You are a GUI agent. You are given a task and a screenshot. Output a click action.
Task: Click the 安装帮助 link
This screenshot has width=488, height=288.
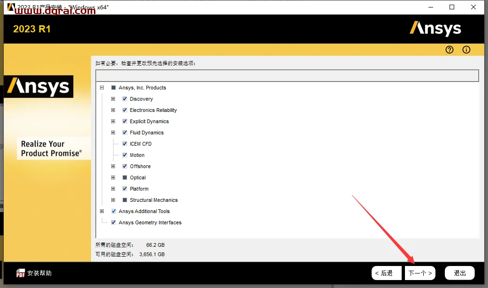[x=39, y=273]
